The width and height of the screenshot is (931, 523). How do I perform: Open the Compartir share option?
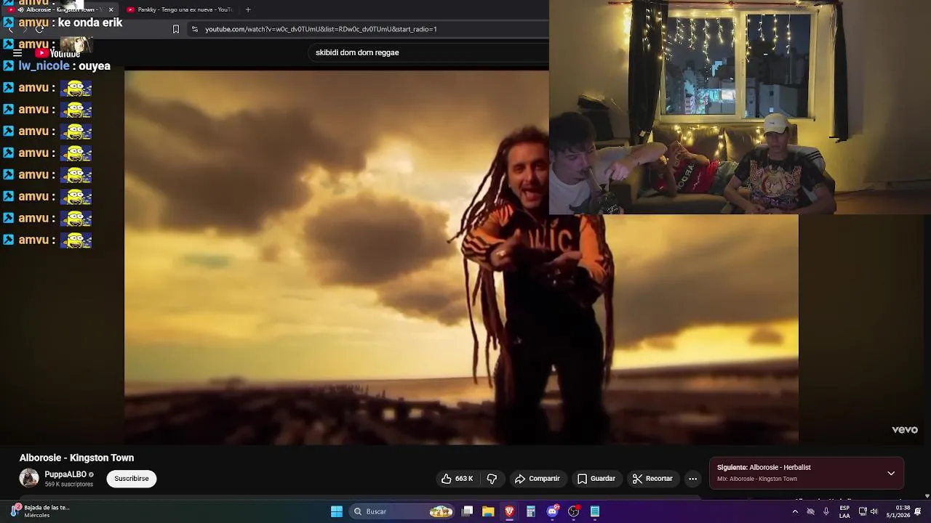point(537,479)
